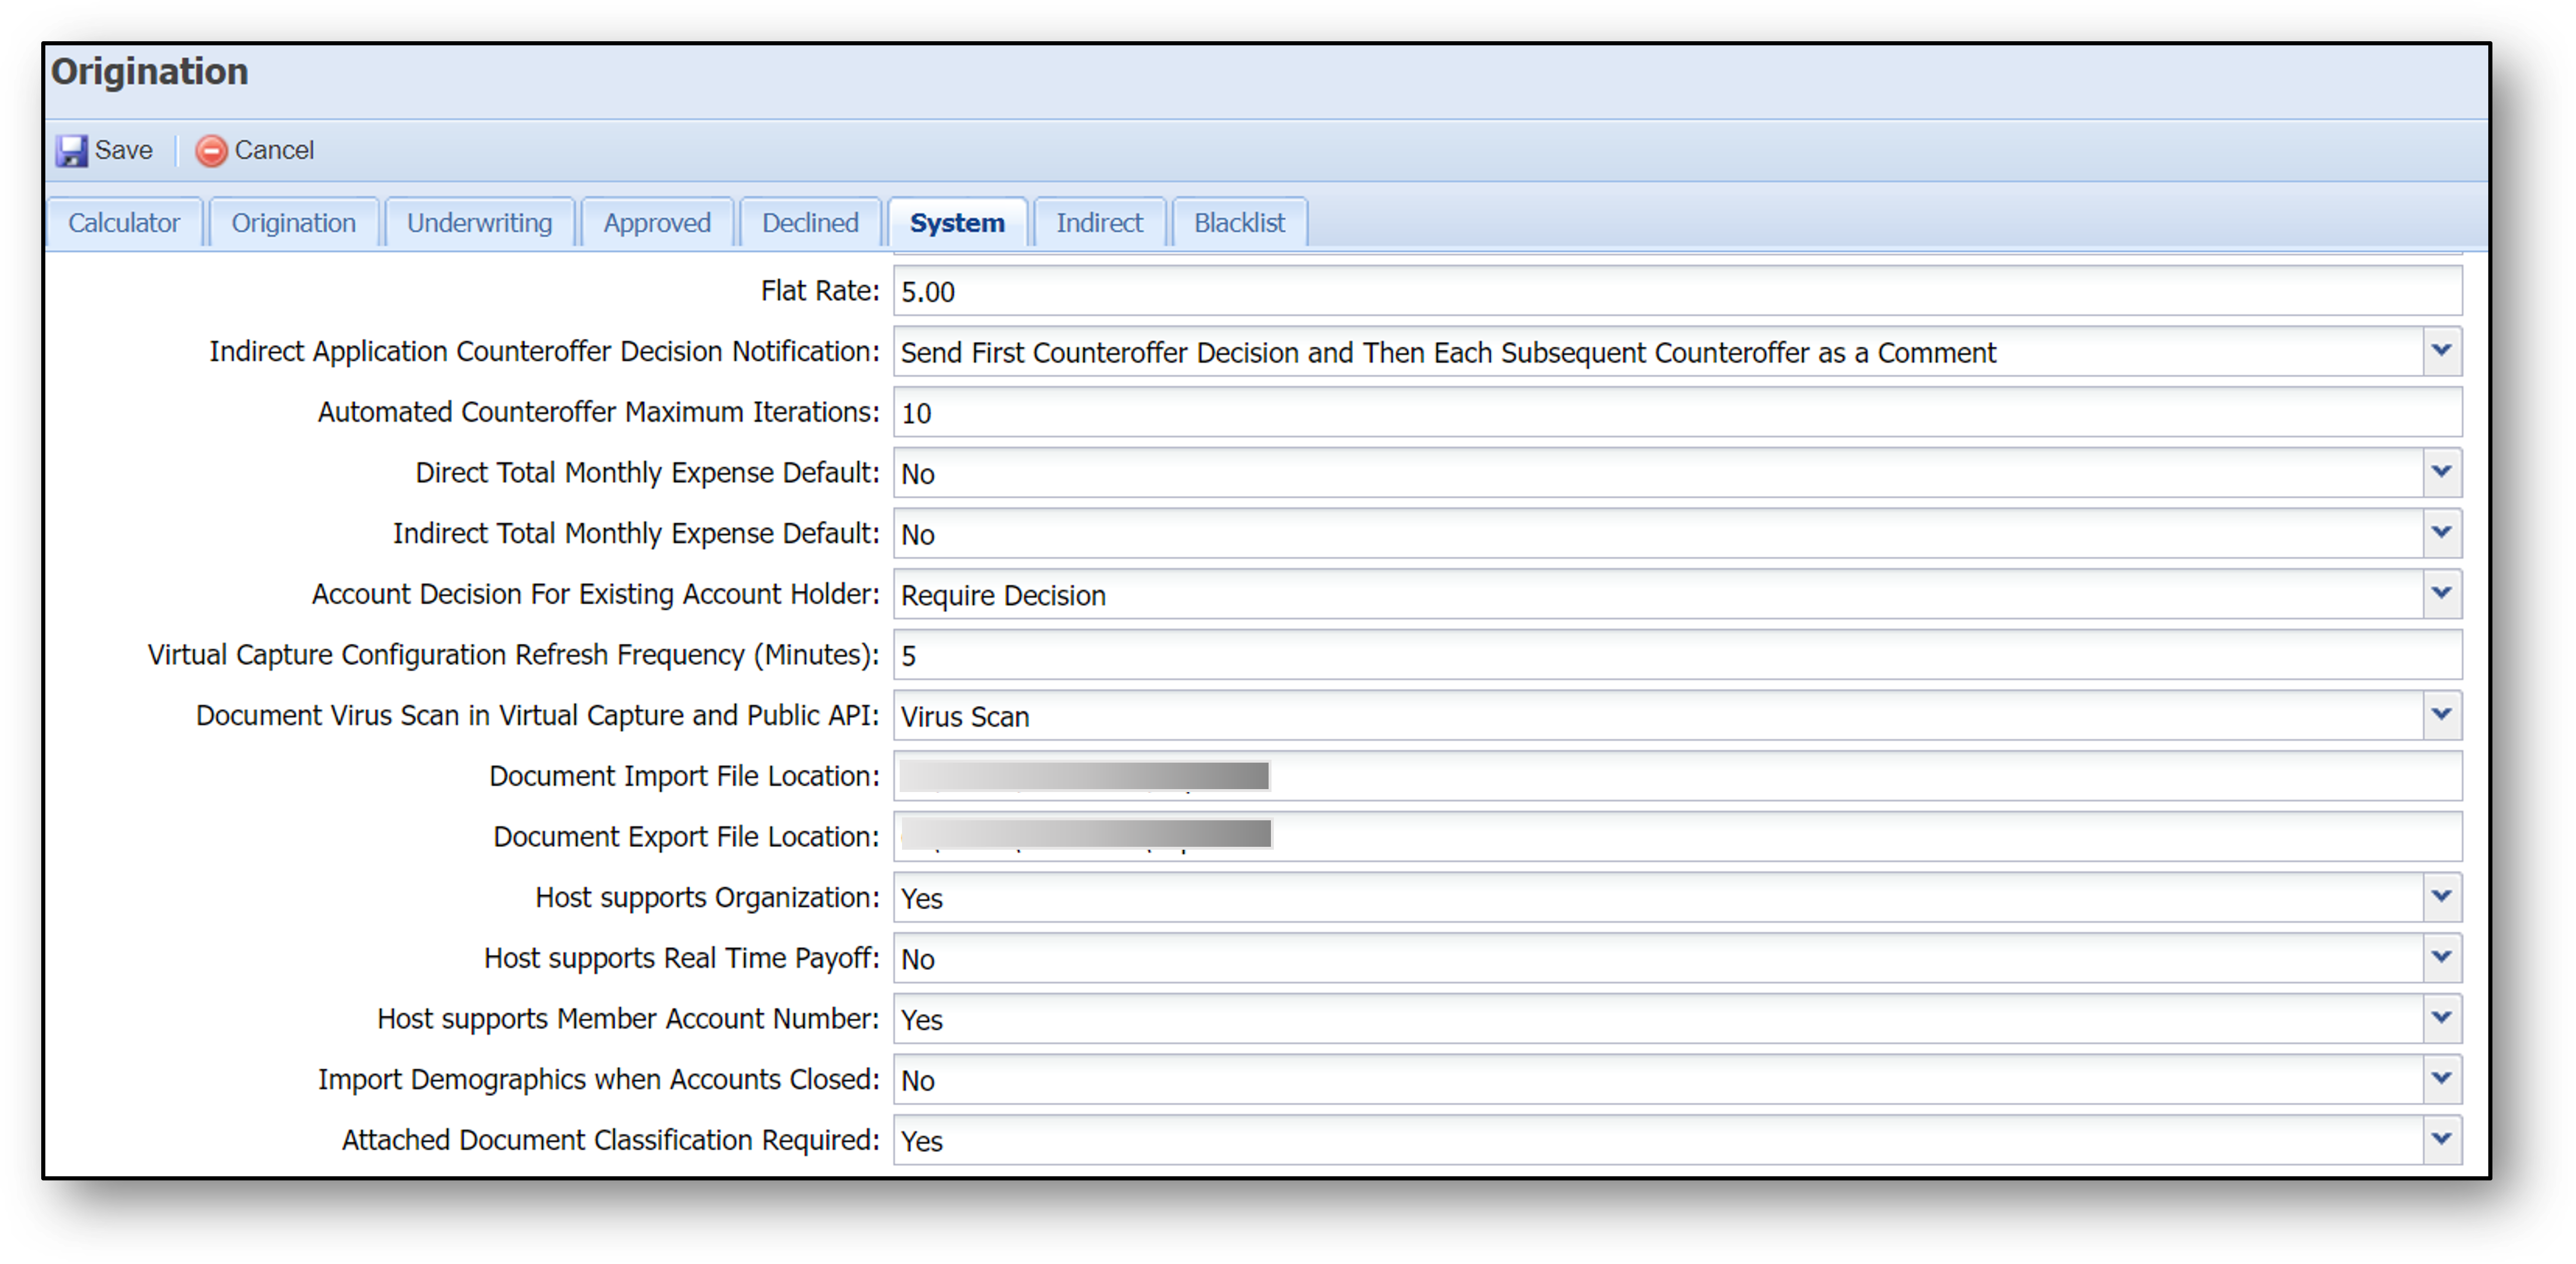This screenshot has height=1264, width=2576.
Task: Click the Flat Rate input field
Action: point(1677,292)
